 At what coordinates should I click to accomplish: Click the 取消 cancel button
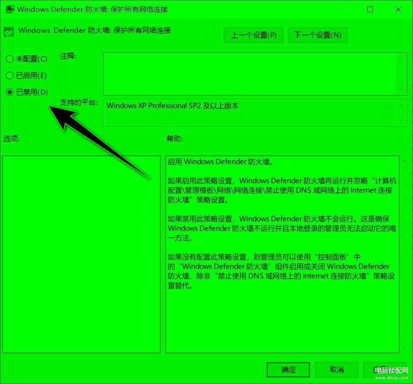point(337,370)
